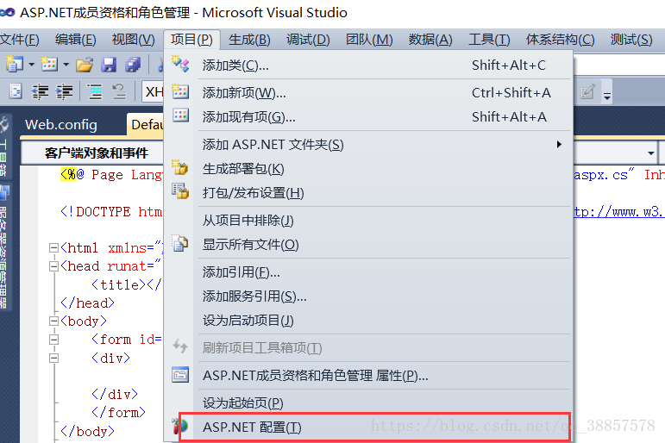Open ASP.NET成员资格和角色管理 属性(P)... item
This screenshot has width=665, height=443.
tap(368, 376)
